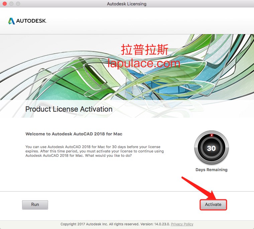Click the Run button
This screenshot has height=229, width=254.
pyautogui.click(x=35, y=205)
